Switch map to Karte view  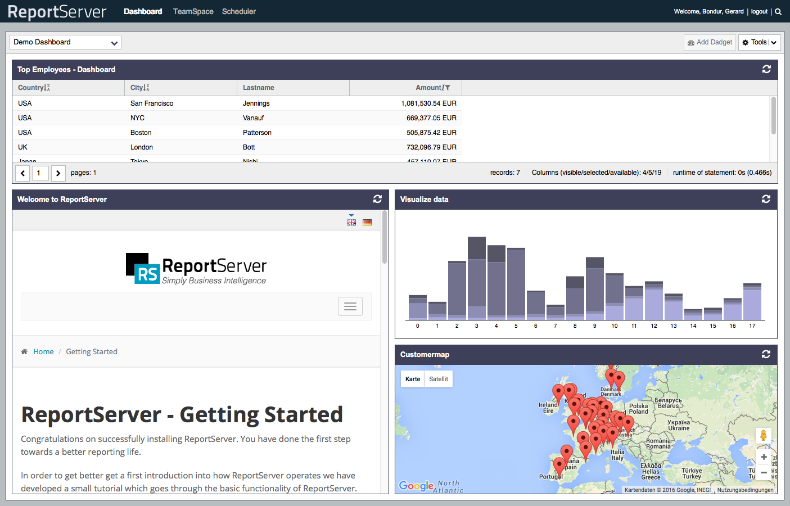point(413,379)
